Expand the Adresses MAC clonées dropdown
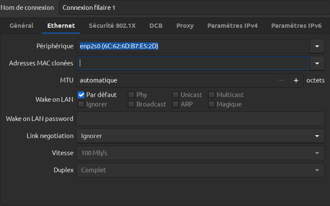This screenshot has width=330, height=206. tap(317, 63)
